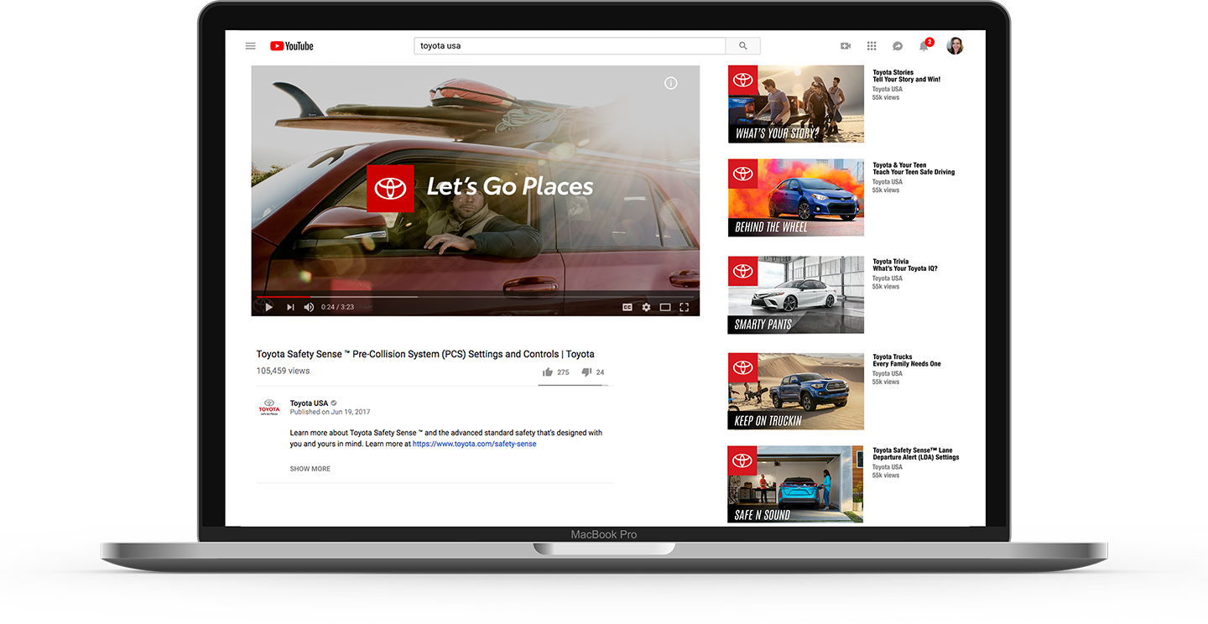Play the video
The height and width of the screenshot is (624, 1208).
[268, 307]
